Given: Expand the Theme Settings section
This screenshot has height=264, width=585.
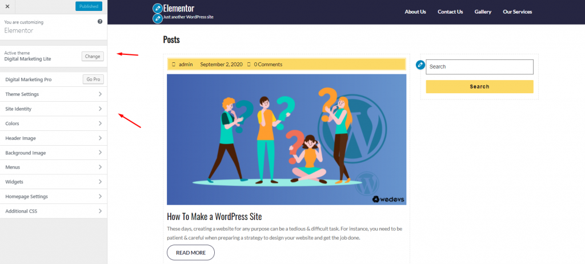Looking at the screenshot, I should point(53,94).
